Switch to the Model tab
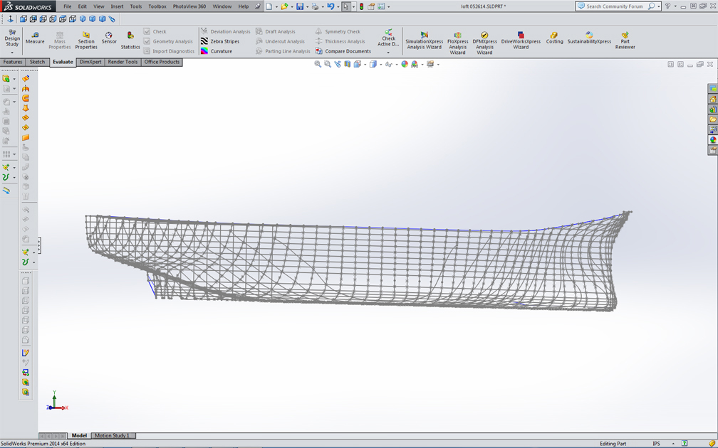Image resolution: width=718 pixels, height=448 pixels. pos(79,436)
